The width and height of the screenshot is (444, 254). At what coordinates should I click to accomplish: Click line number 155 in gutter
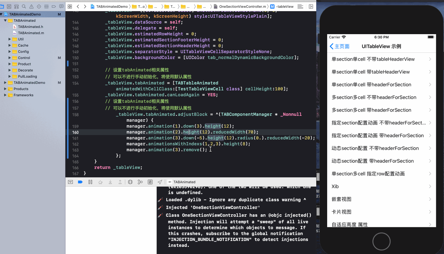tap(75, 95)
